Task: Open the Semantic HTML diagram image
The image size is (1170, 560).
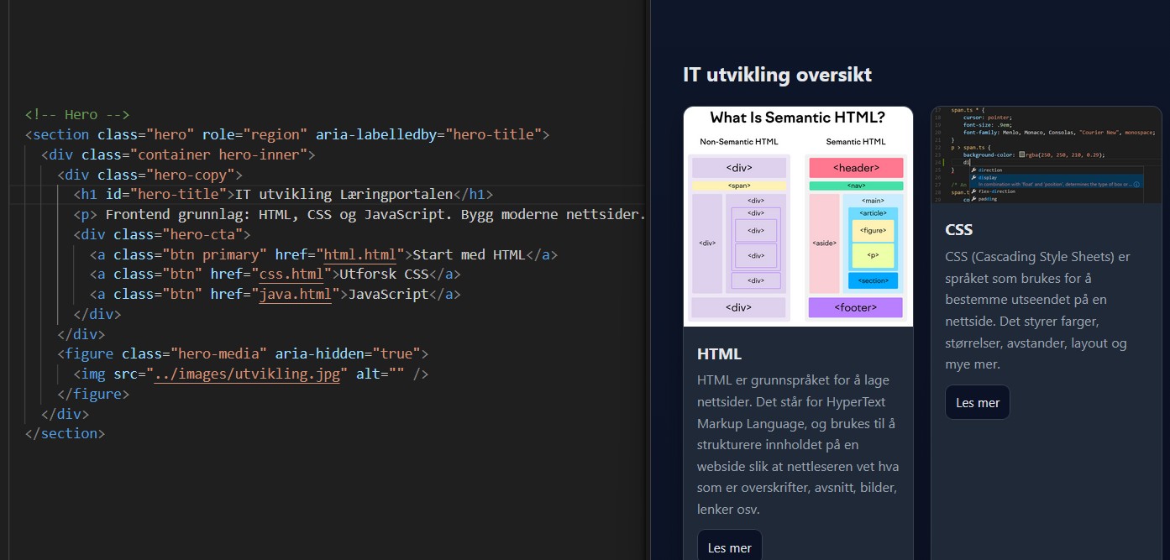Action: (798, 216)
